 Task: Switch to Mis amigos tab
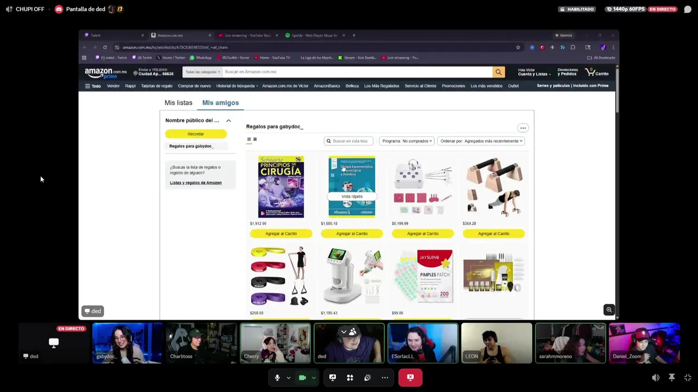pos(220,102)
